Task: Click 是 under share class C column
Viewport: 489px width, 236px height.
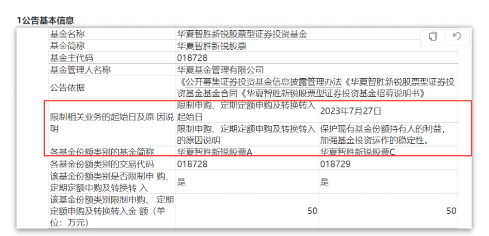Action: (324, 183)
